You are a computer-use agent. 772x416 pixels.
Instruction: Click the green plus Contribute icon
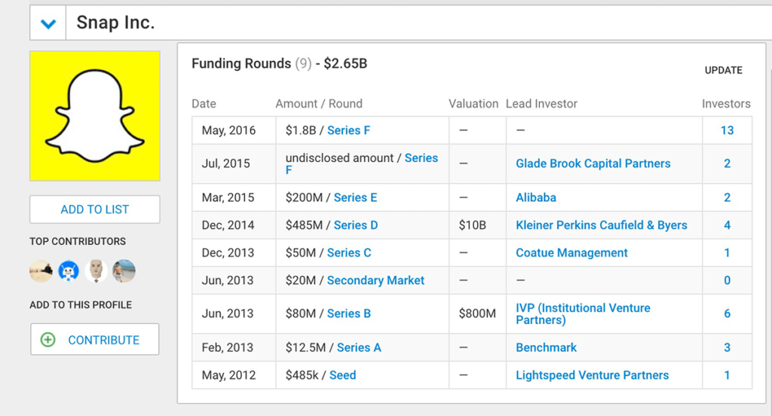tap(47, 340)
